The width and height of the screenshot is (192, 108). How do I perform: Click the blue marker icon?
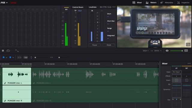[x=10, y=57]
